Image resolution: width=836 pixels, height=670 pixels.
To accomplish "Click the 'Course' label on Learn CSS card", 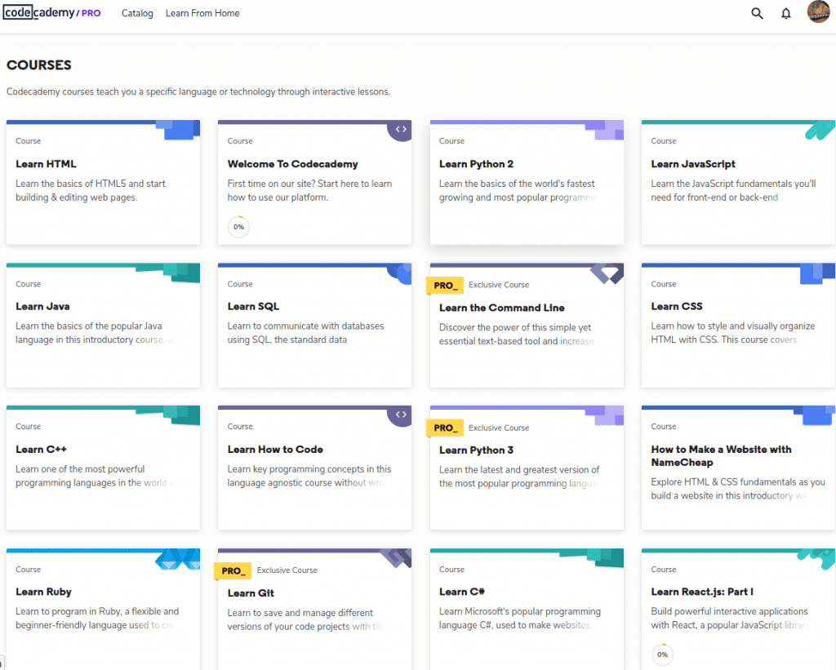I will [x=664, y=284].
